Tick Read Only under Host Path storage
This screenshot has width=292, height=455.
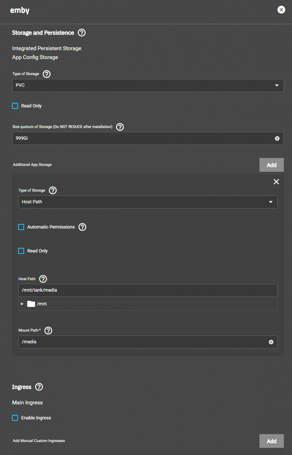coord(21,251)
